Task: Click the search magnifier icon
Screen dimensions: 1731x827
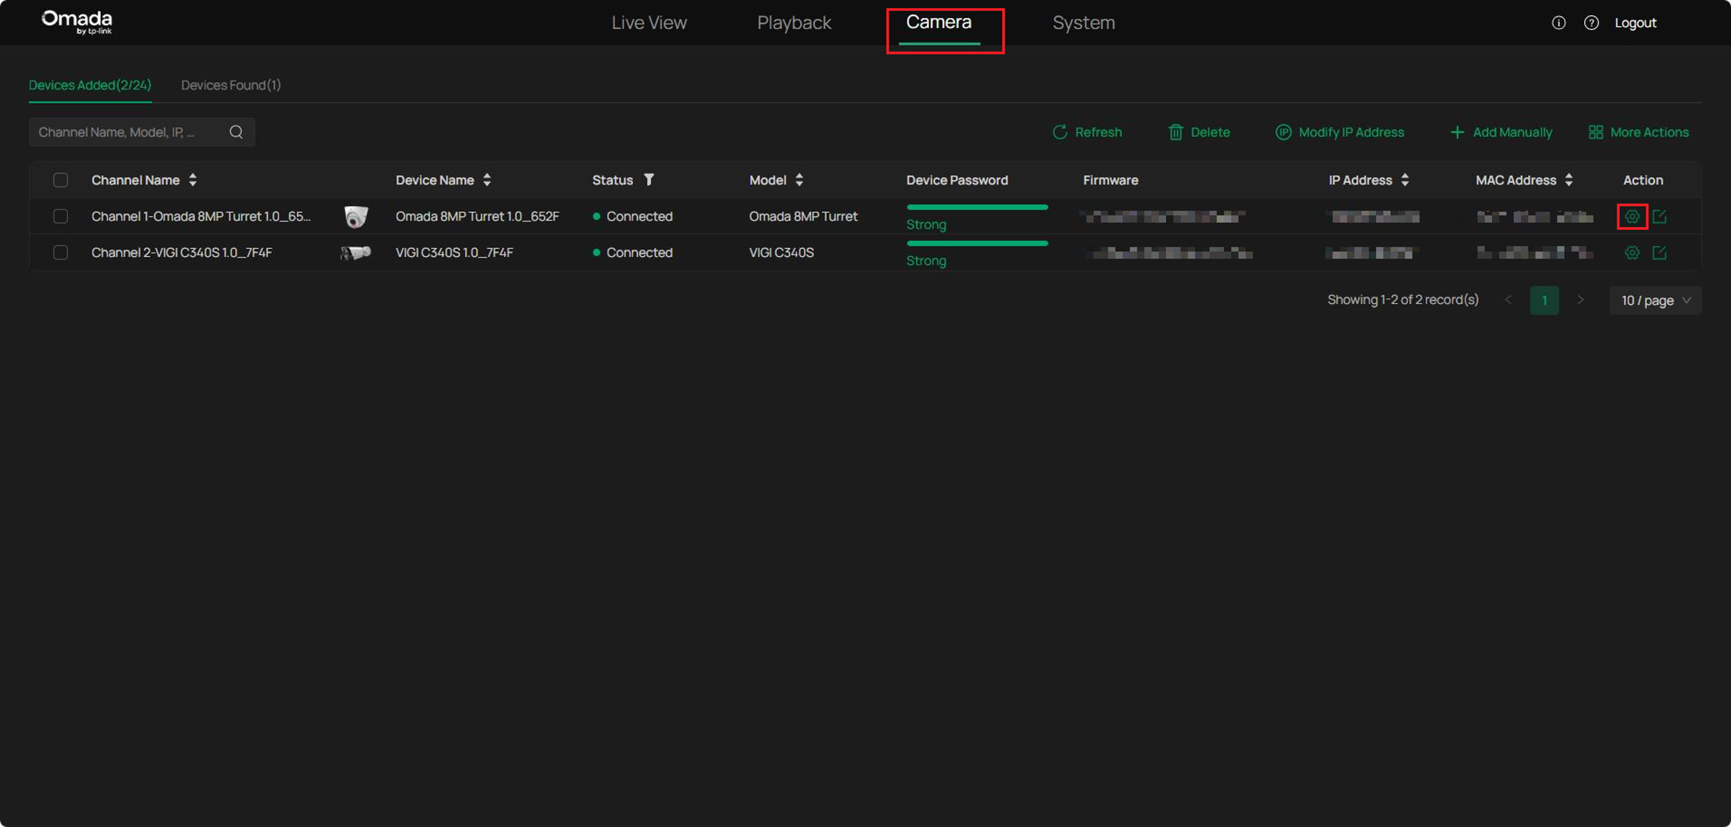Action: (236, 132)
